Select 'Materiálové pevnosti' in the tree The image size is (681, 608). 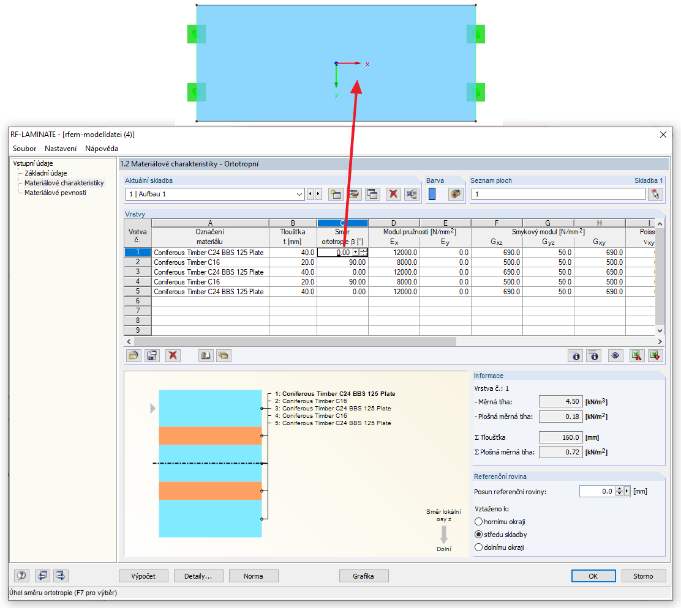point(55,193)
